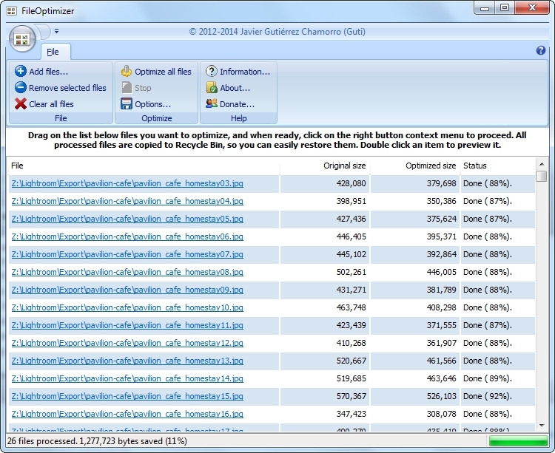Click the Information question mark icon
This screenshot has width=555, height=453.
tap(212, 71)
